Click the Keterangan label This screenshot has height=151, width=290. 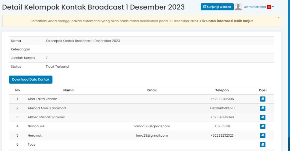pyautogui.click(x=20, y=49)
